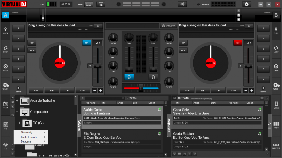
Task: Toggle left deck SLIP mode
Action: coord(32,43)
